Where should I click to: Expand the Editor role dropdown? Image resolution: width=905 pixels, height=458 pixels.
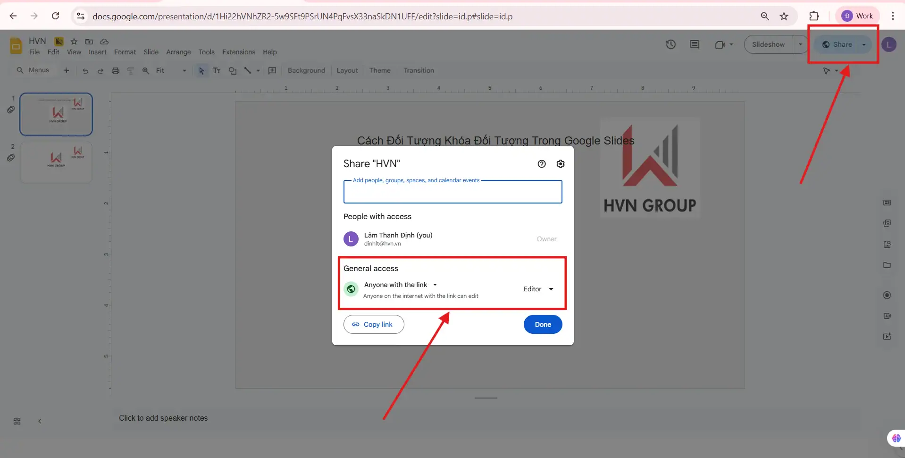point(538,289)
